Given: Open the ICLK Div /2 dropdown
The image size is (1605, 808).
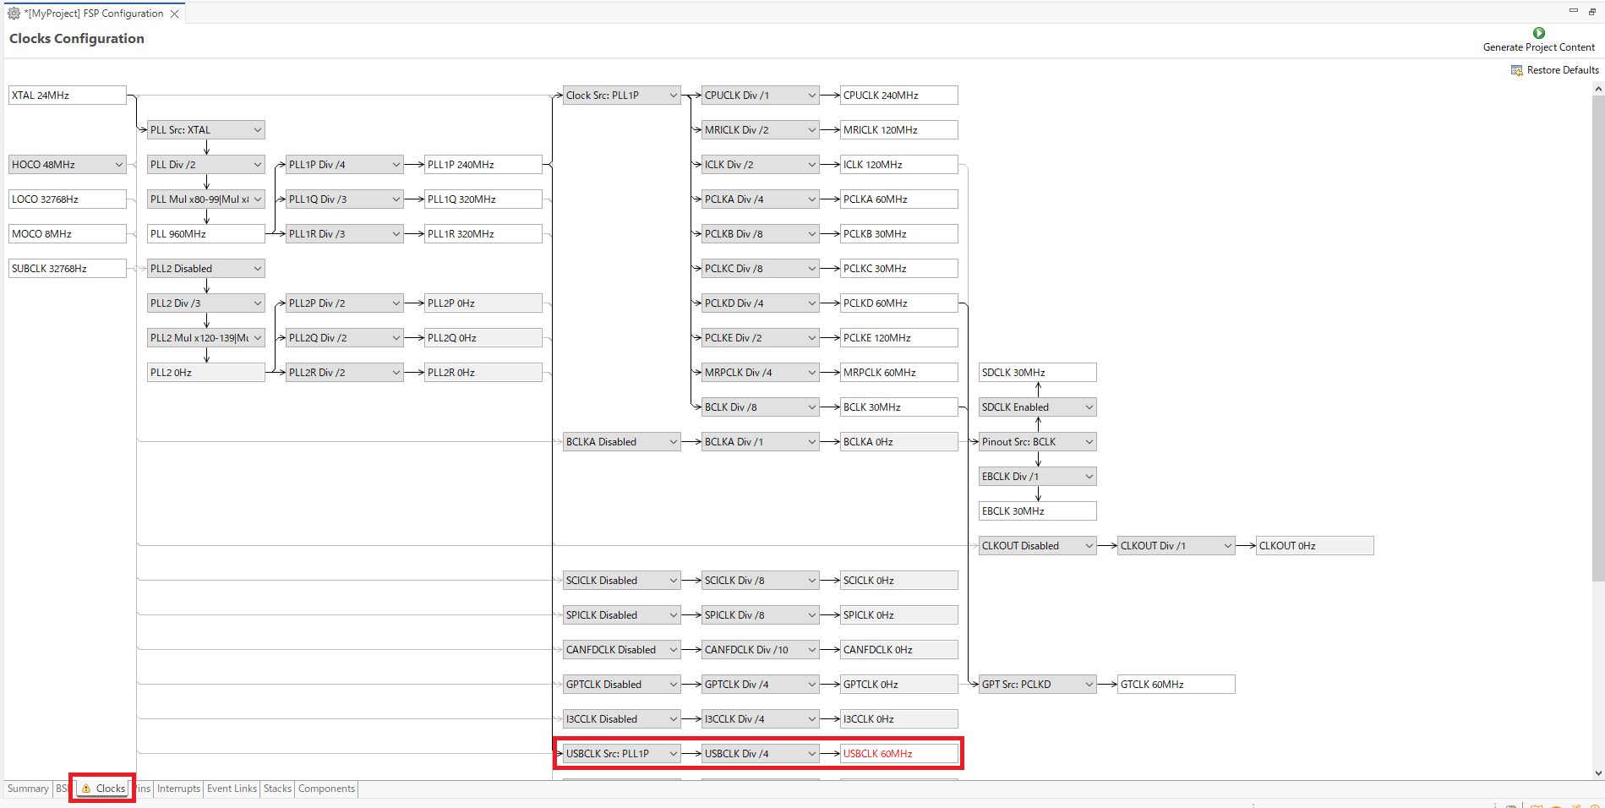Looking at the screenshot, I should coord(761,165).
